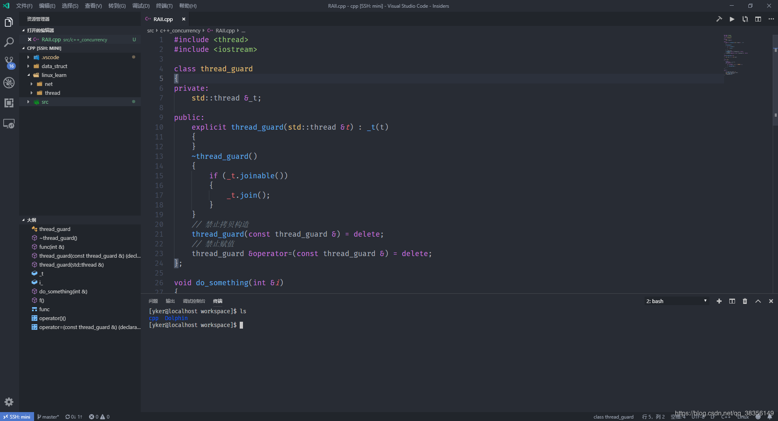Image resolution: width=778 pixels, height=421 pixels.
Task: Open the 终端(T) menu
Action: click(164, 6)
